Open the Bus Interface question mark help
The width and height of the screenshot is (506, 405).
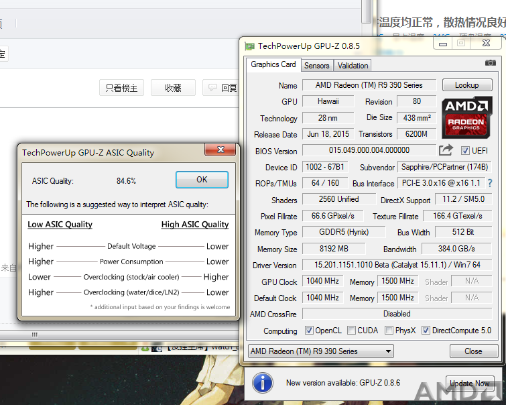point(490,183)
